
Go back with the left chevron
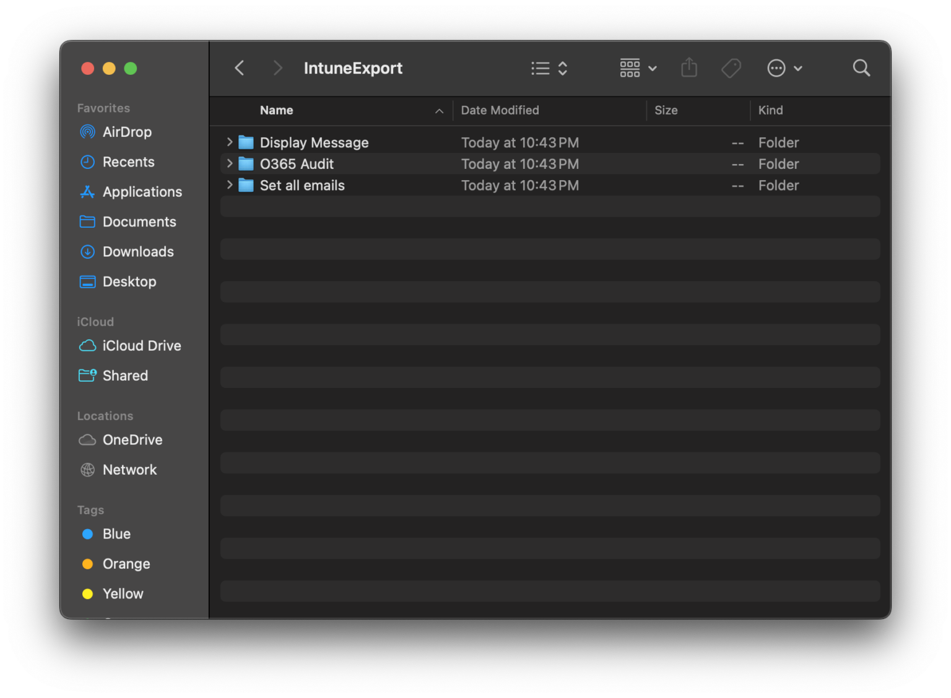(x=240, y=68)
